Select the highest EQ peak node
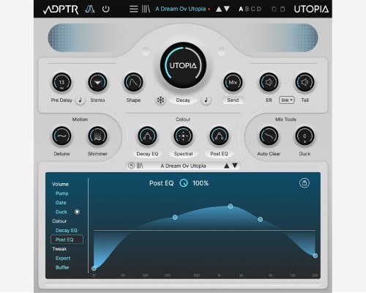The image size is (366, 293). 231,207
